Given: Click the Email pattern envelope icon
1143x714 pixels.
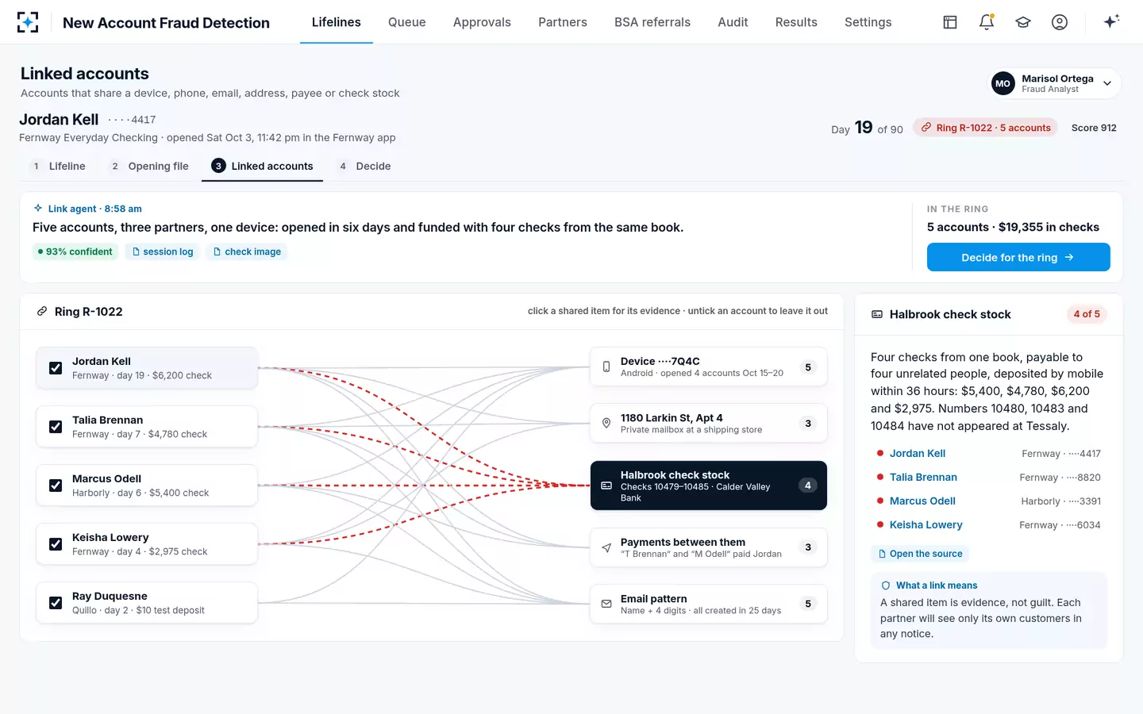Looking at the screenshot, I should point(606,605).
